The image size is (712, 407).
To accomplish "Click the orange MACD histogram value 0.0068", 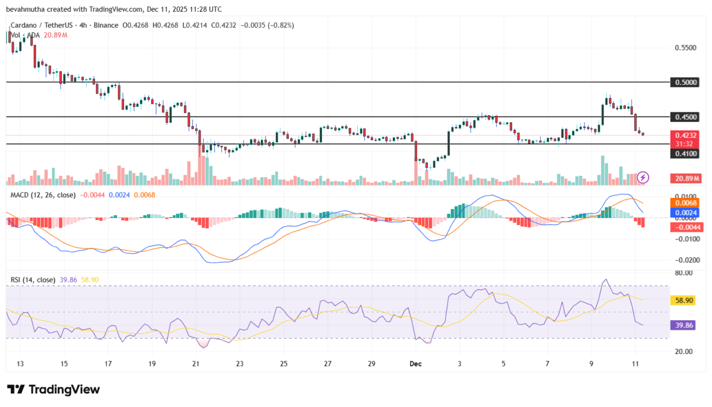I will (x=684, y=204).
